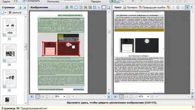Select the Table area tool
195x110 pixels.
95,7
